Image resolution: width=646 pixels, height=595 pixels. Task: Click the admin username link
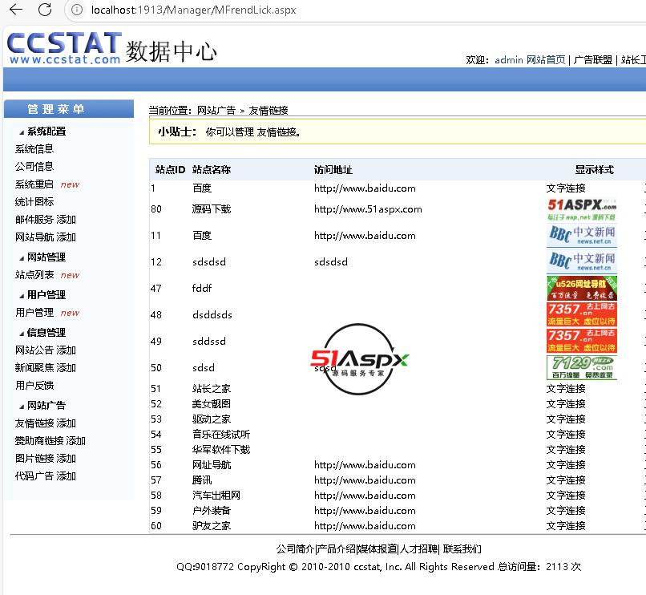(x=509, y=60)
